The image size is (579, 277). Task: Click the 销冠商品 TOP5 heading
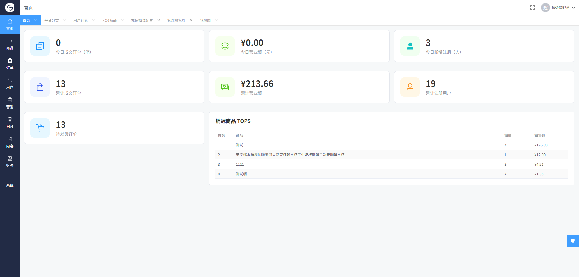(233, 121)
